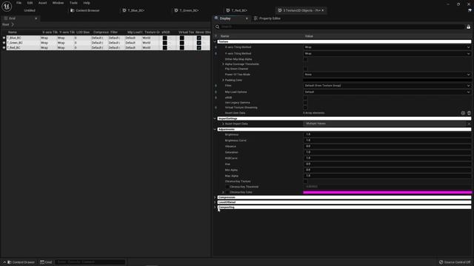
Task: Switch to the Property Editor tab
Action: [x=267, y=18]
